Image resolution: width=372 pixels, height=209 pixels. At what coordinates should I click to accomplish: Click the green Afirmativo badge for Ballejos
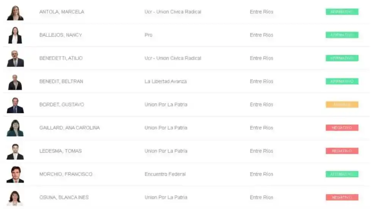click(342, 35)
